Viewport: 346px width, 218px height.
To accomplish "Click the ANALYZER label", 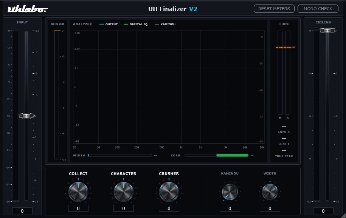I will pos(82,24).
